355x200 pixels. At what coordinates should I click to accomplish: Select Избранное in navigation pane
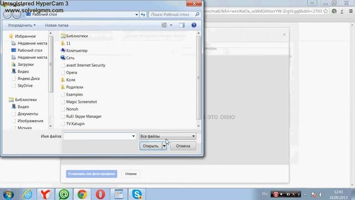(x=25, y=36)
